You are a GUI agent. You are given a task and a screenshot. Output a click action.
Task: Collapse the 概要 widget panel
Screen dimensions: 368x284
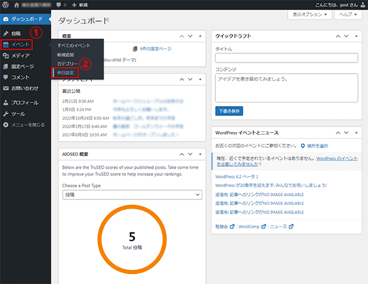[200, 36]
